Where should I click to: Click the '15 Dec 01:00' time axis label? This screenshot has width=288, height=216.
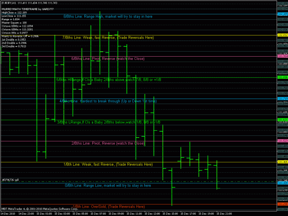pyautogui.click(x=44, y=214)
